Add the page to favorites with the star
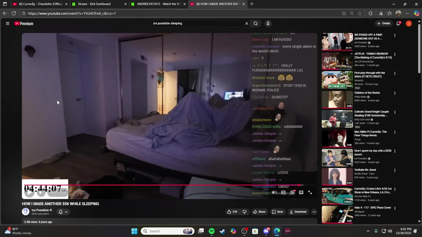The width and height of the screenshot is (422, 237). 360,13
